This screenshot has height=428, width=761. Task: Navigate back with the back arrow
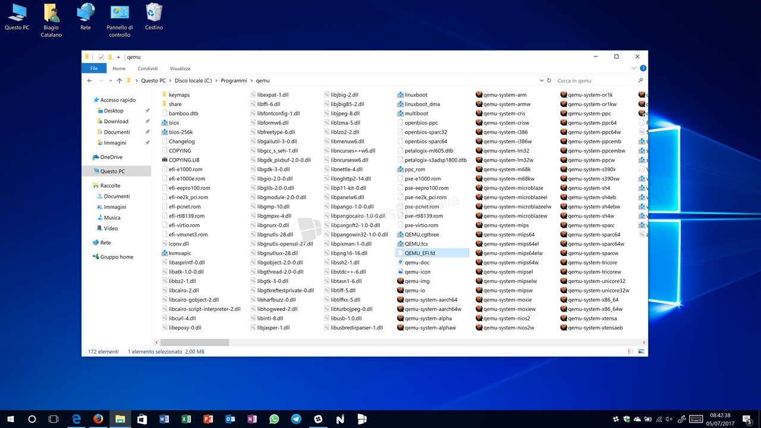[x=90, y=80]
